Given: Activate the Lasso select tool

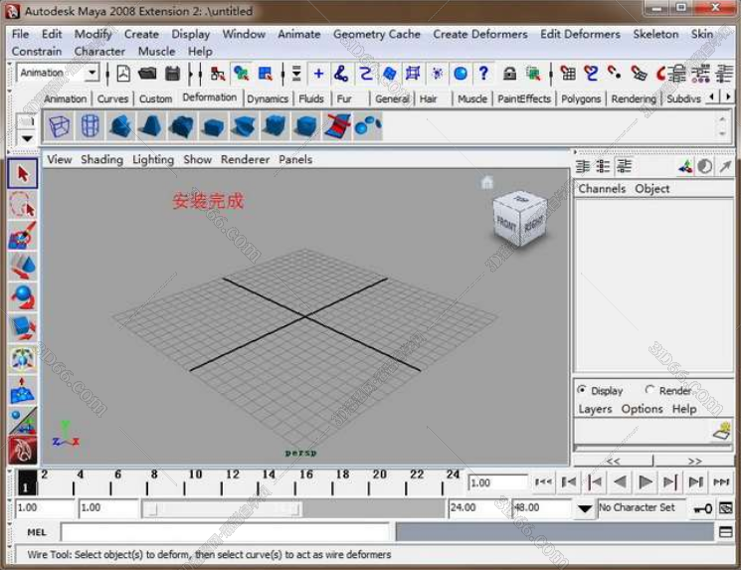Looking at the screenshot, I should click(x=23, y=205).
